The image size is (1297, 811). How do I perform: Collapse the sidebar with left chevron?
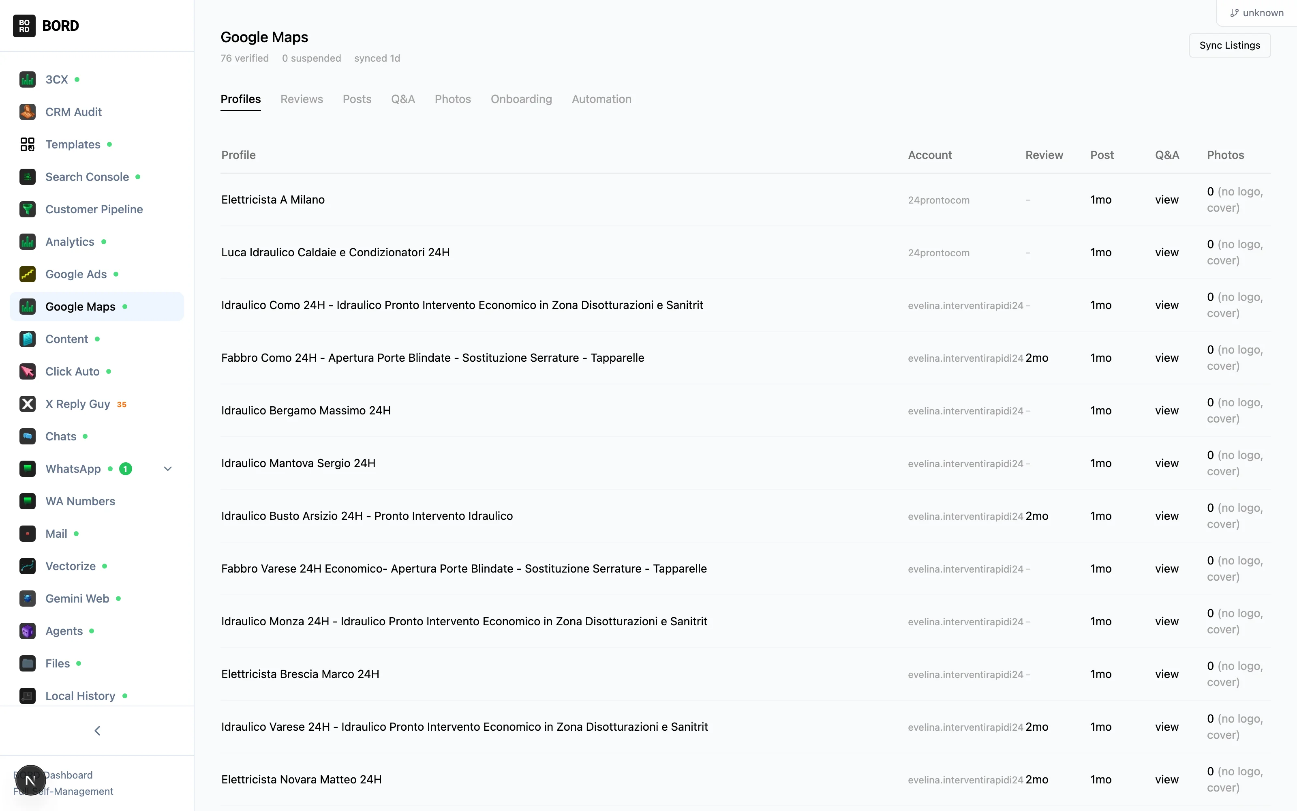coord(97,731)
